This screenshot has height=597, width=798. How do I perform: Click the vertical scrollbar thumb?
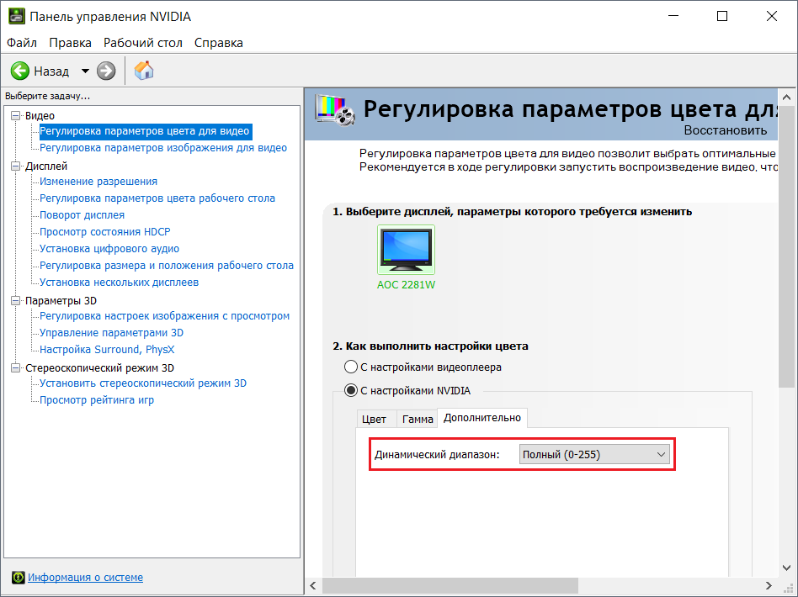point(786,246)
